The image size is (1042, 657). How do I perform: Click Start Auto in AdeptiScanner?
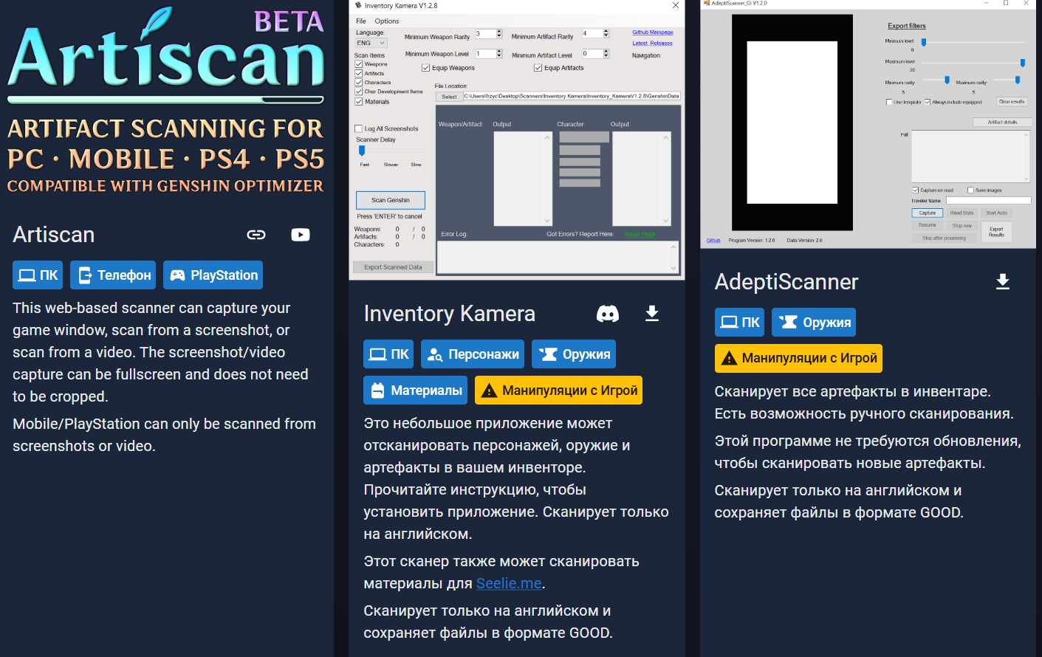click(x=996, y=213)
